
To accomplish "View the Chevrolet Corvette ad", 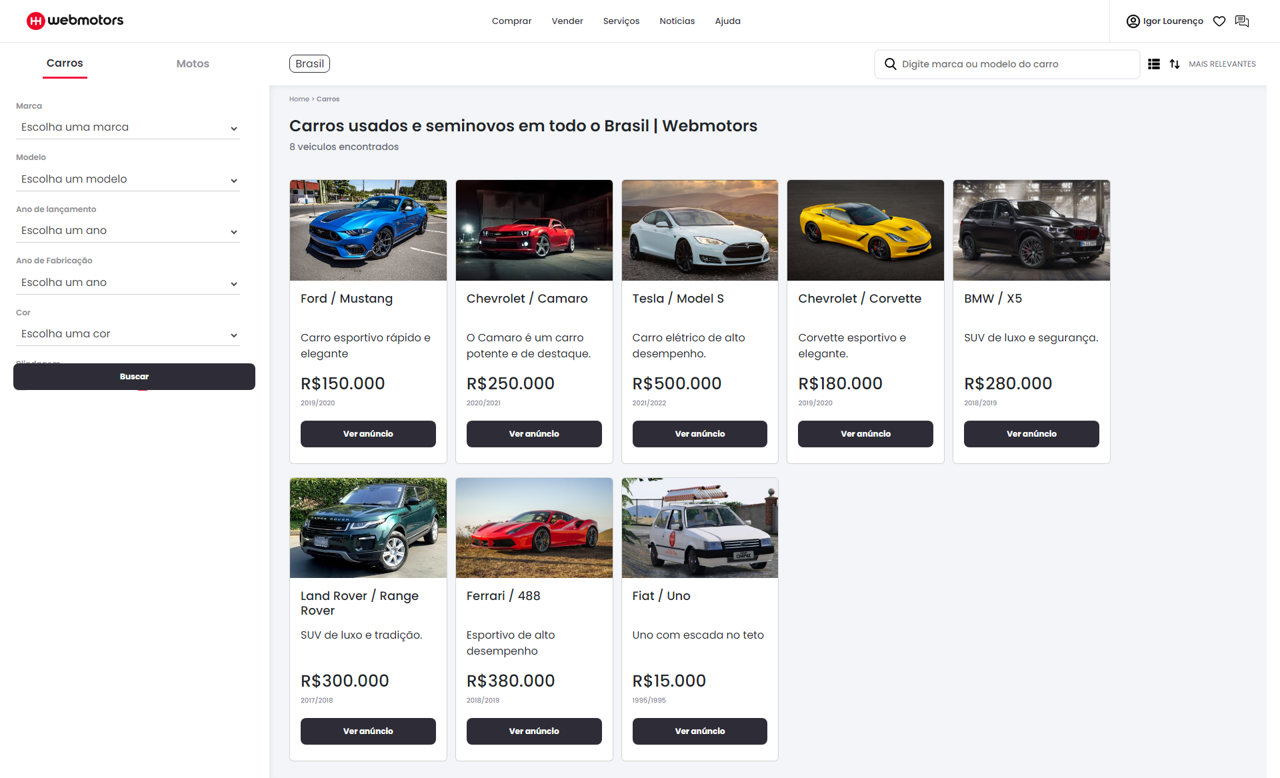I will (865, 434).
